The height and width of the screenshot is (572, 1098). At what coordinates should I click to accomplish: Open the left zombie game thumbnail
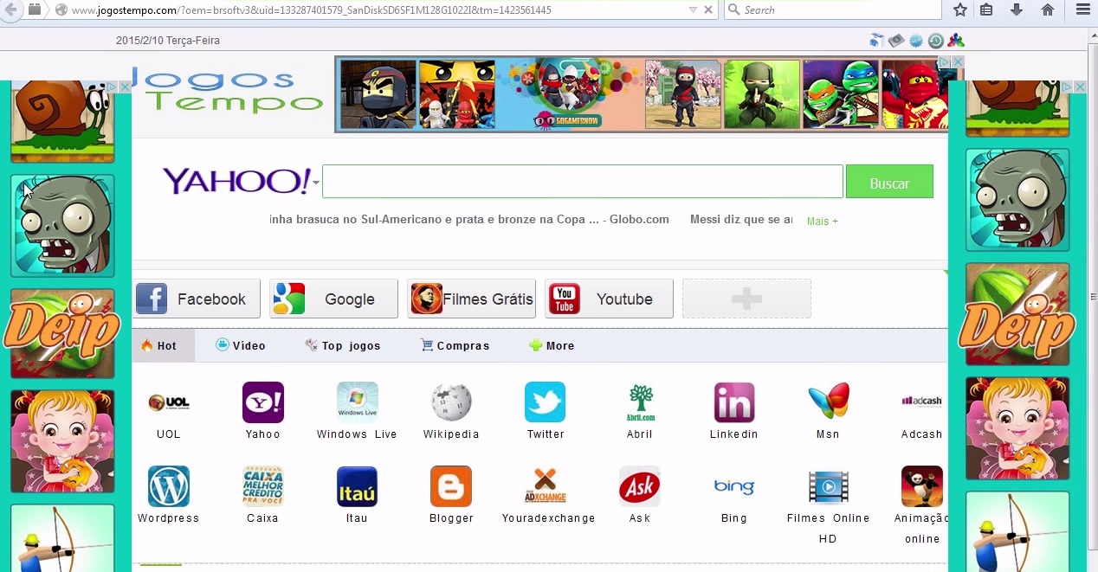[x=62, y=226]
